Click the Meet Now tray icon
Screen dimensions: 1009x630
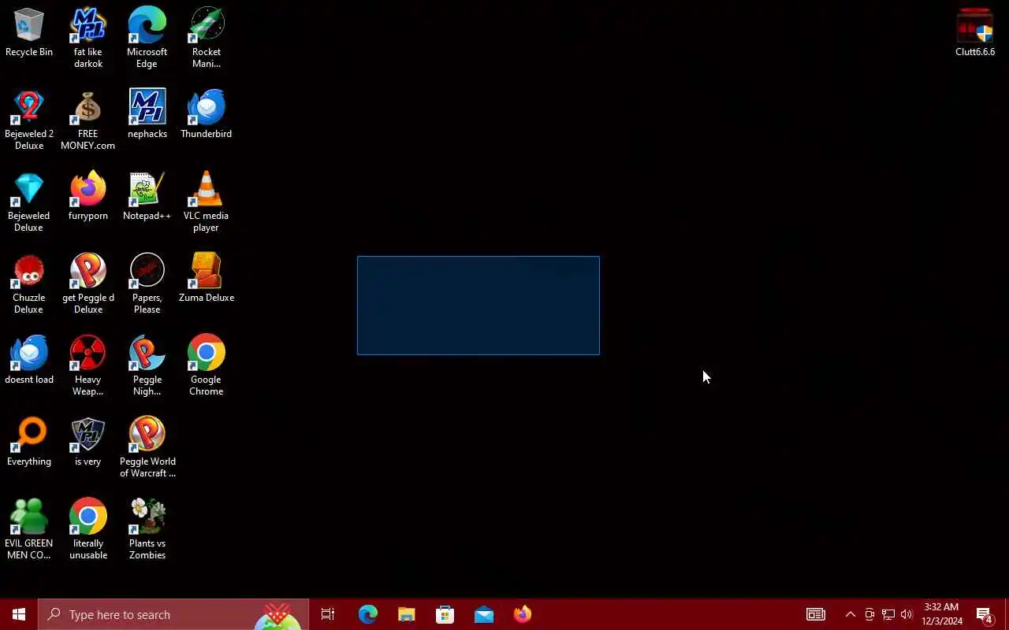[x=869, y=614]
